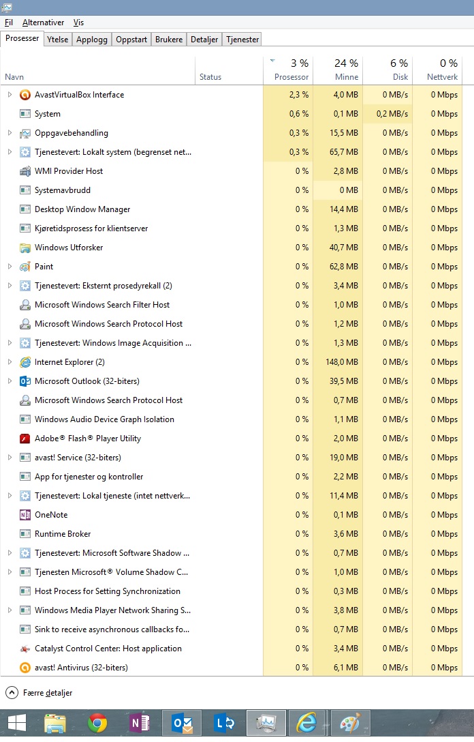This screenshot has height=742, width=474.
Task: Click the Adobe Flash Player Utility icon
Action: [x=25, y=439]
